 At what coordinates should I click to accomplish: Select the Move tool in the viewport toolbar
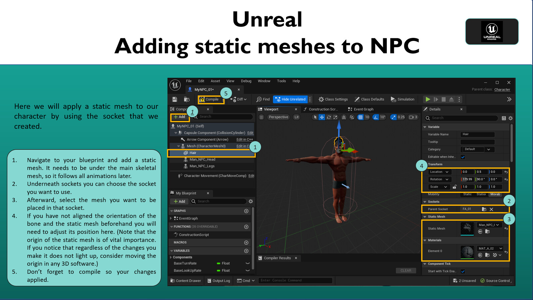click(x=322, y=117)
